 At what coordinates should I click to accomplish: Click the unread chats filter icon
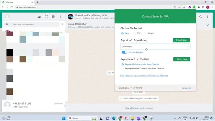[x=62, y=24]
